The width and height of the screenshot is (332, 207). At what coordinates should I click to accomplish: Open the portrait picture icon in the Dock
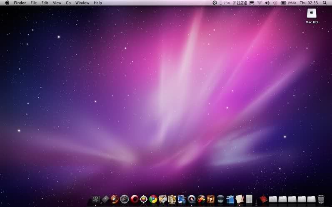[x=172, y=199]
